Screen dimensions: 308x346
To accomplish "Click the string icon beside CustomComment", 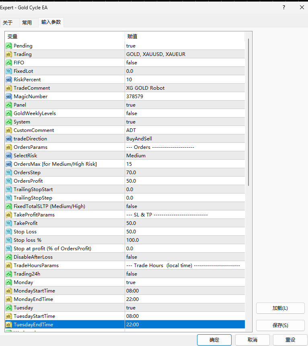I will [9, 130].
